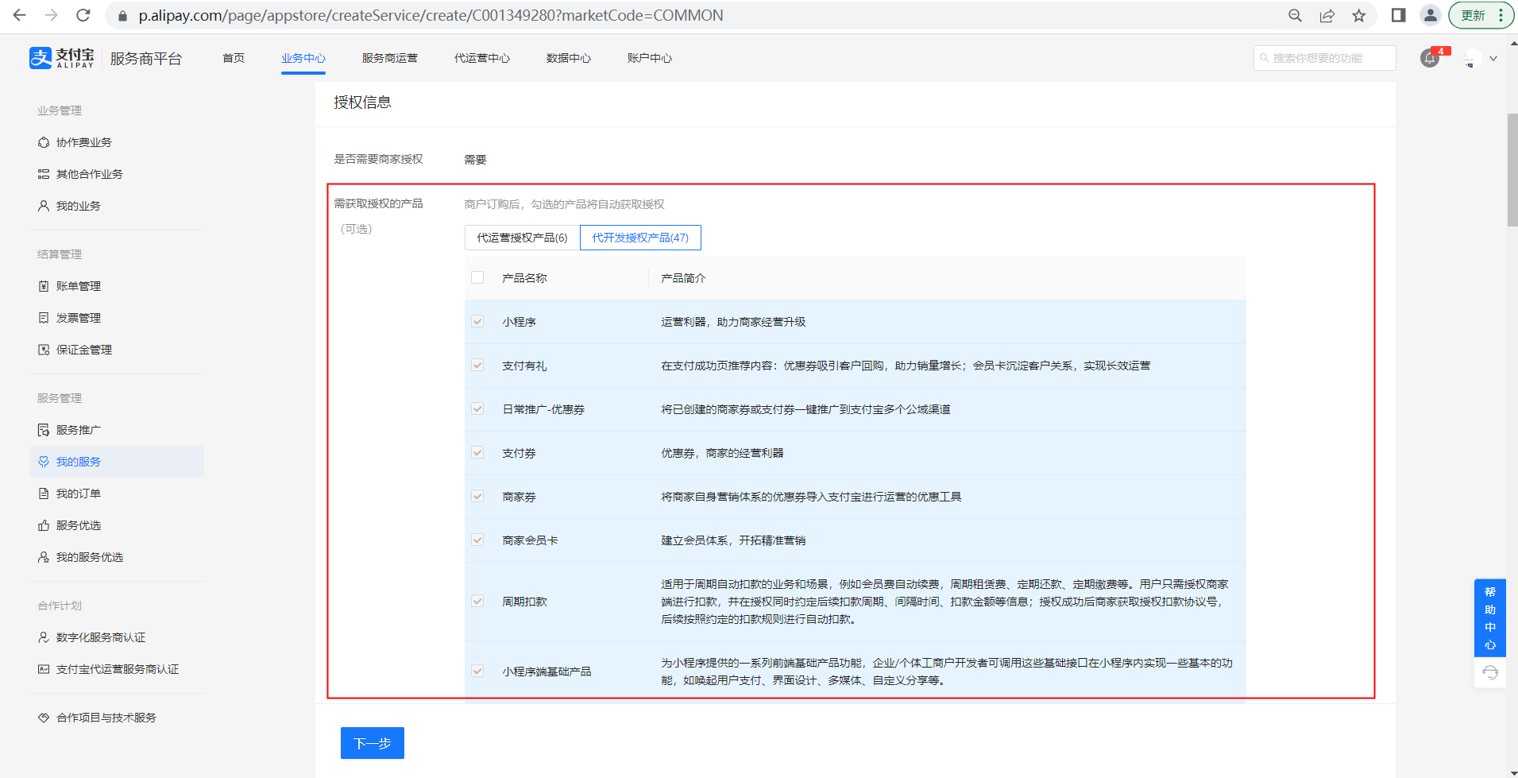The image size is (1518, 778).
Task: Toggle the 支付有礼 row checkbox
Action: pos(477,366)
